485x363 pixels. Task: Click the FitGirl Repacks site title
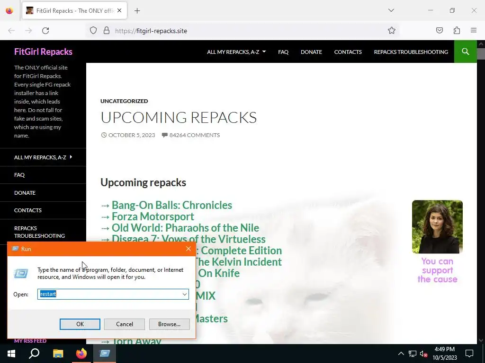coord(43,52)
